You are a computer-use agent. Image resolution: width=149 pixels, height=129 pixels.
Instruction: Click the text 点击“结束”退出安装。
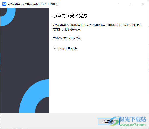(67, 38)
